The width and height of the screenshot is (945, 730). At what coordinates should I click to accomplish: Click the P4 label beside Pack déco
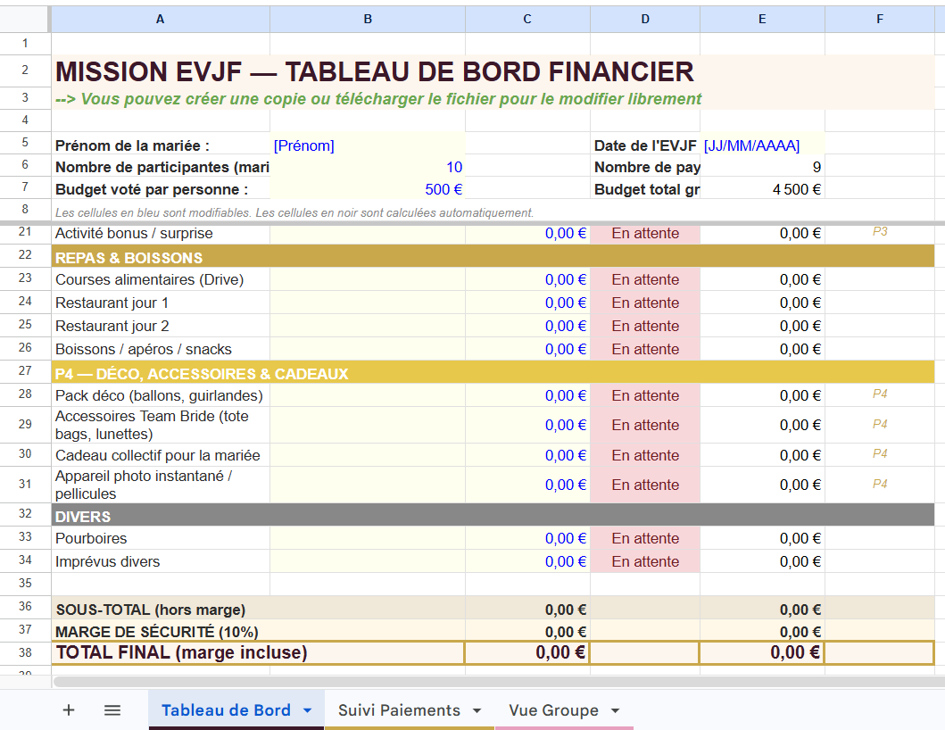[x=878, y=395]
